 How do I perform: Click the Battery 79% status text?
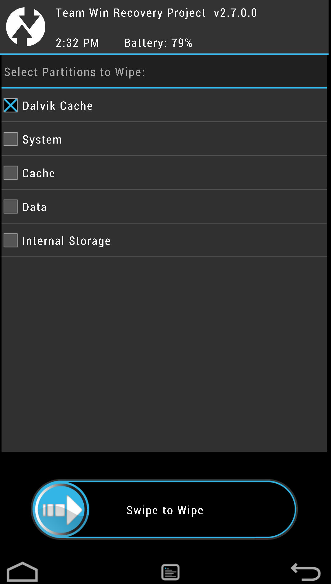(159, 43)
